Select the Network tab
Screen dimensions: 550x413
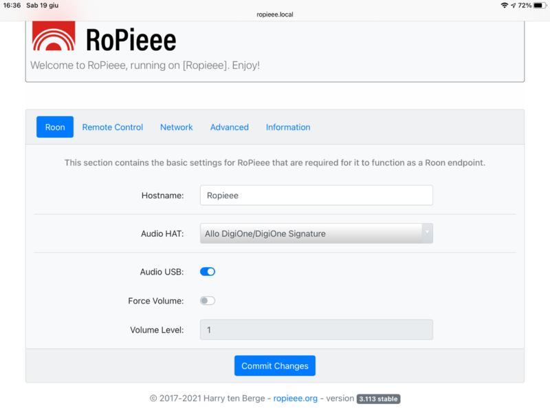point(177,127)
